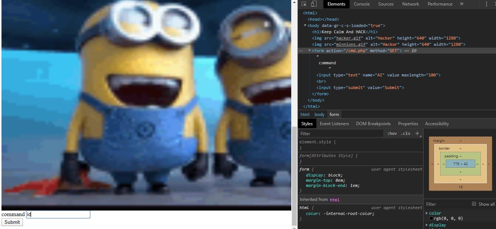The width and height of the screenshot is (496, 229).
Task: Open the Accessibility tab
Action: 437,124
